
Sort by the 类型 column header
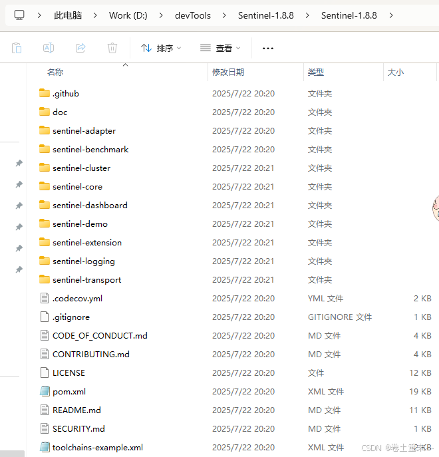[316, 72]
